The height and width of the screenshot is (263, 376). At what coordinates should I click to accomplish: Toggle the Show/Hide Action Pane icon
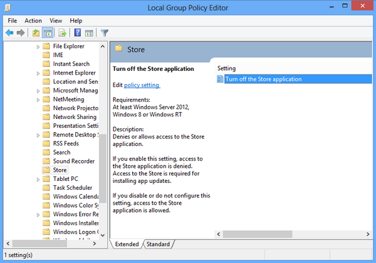pyautogui.click(x=89, y=33)
